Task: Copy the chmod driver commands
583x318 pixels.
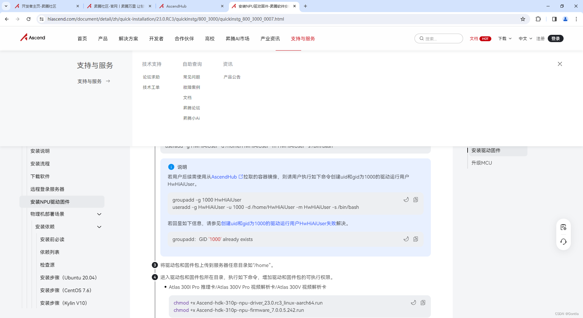Action: click(x=423, y=303)
